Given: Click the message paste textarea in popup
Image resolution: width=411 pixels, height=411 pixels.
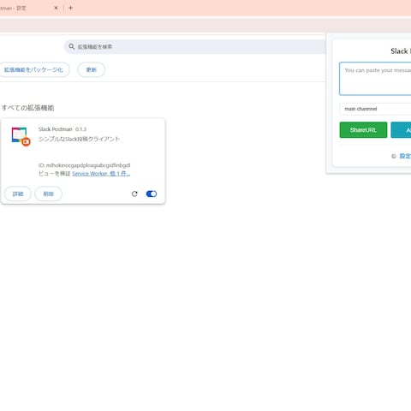Looking at the screenshot, I should [x=375, y=79].
